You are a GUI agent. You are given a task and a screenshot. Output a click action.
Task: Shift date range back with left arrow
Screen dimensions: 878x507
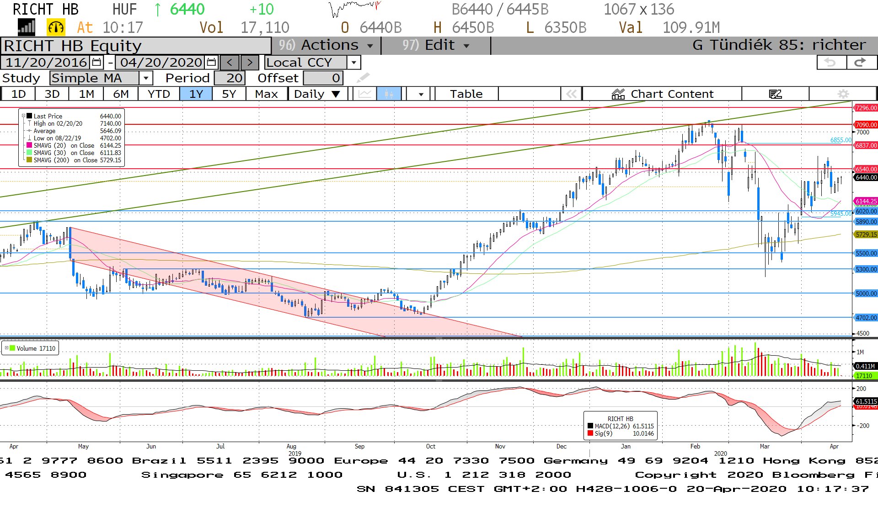pos(230,63)
